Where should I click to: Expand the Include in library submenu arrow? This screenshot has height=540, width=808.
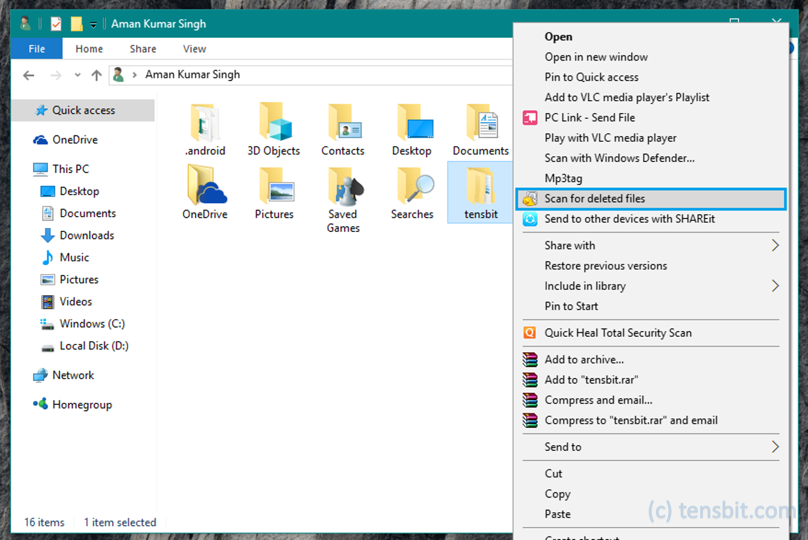click(x=775, y=286)
